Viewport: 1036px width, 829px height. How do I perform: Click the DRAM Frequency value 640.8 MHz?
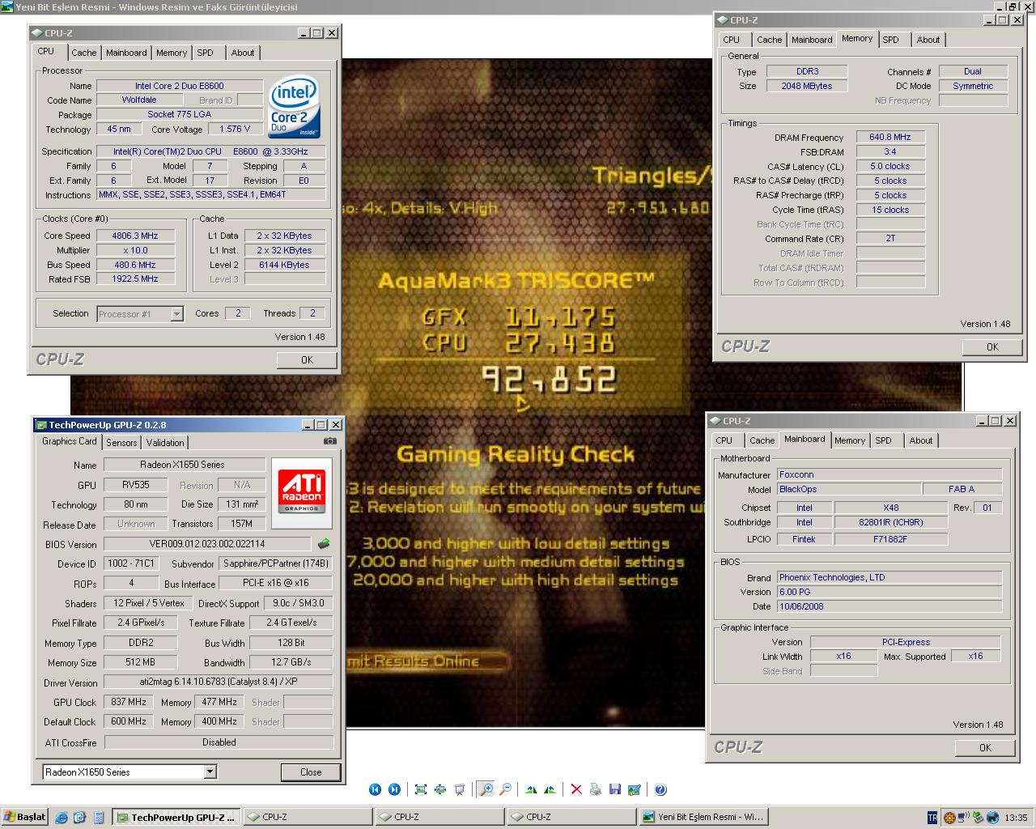890,137
